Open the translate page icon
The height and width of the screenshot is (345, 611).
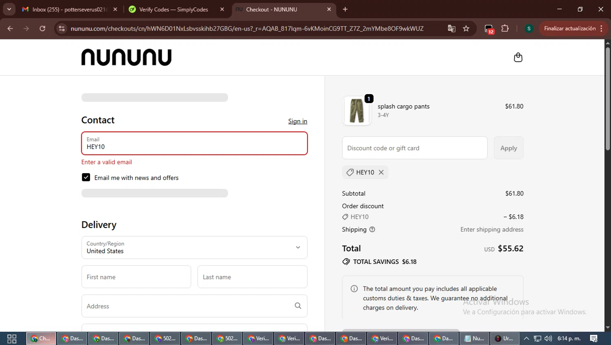[x=451, y=29]
